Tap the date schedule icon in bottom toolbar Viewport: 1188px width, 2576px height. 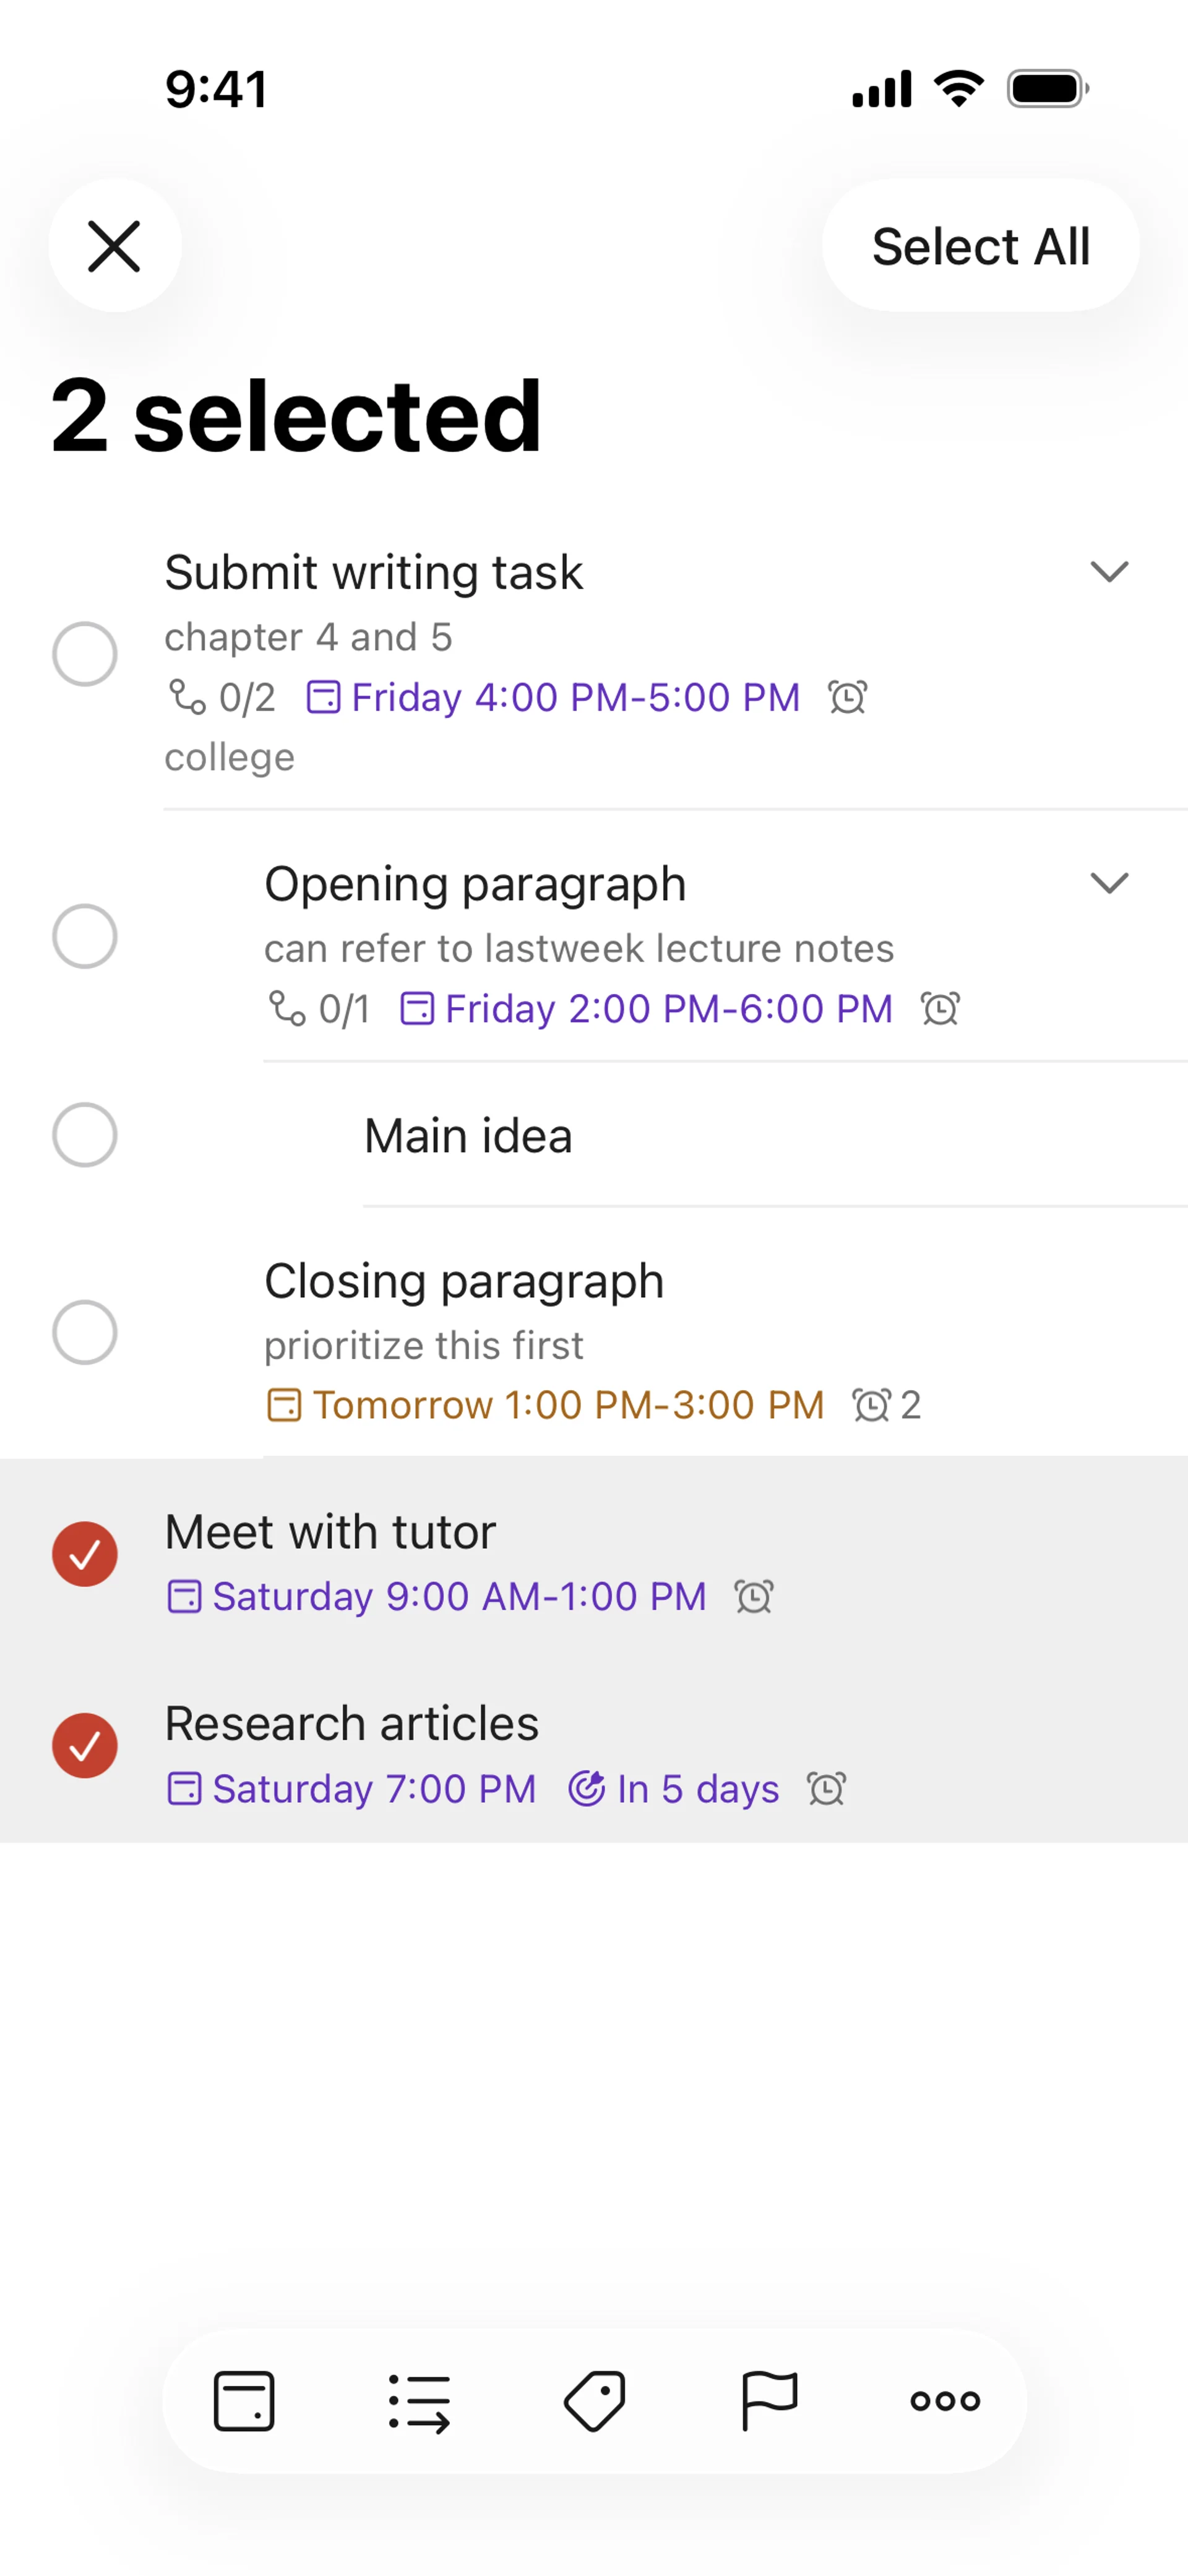point(244,2400)
